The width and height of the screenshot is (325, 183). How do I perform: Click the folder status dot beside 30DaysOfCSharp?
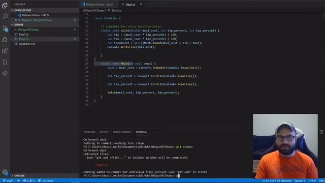75,29
